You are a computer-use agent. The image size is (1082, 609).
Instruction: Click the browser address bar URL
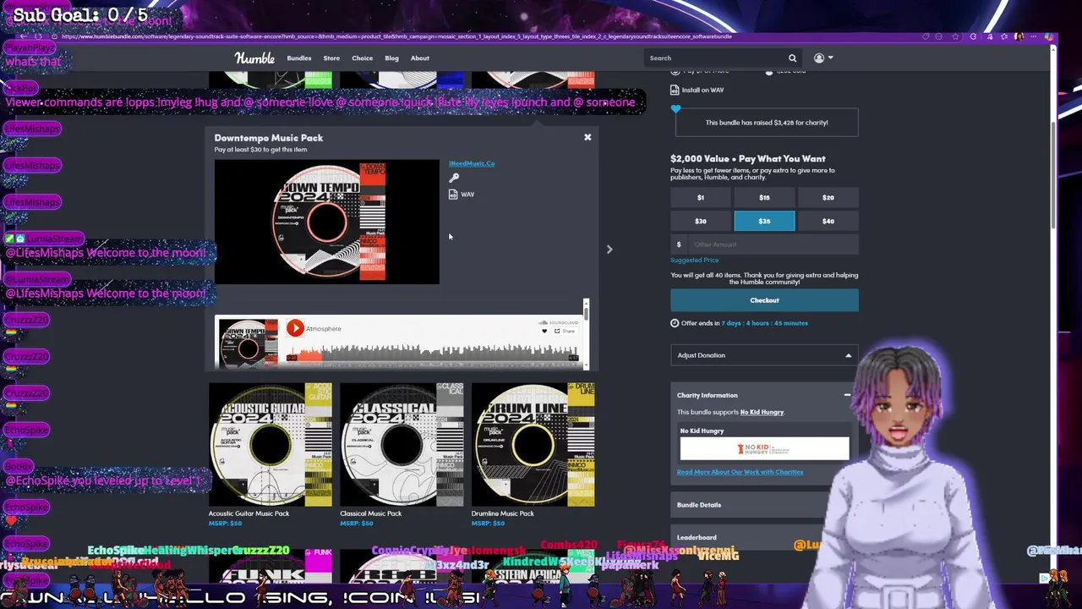coord(396,36)
